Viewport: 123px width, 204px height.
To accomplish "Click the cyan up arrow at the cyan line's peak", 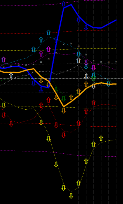I will point(48,33).
